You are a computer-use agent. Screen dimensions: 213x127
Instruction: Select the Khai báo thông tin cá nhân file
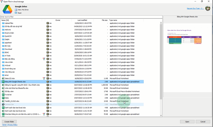[23, 114]
